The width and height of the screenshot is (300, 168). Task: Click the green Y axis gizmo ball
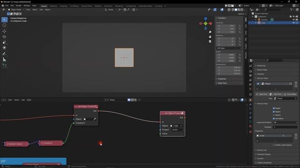[x=205, y=24]
